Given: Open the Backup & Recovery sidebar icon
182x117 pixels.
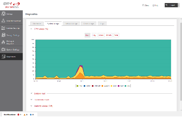Looking at the screenshot, I should 3,42.
